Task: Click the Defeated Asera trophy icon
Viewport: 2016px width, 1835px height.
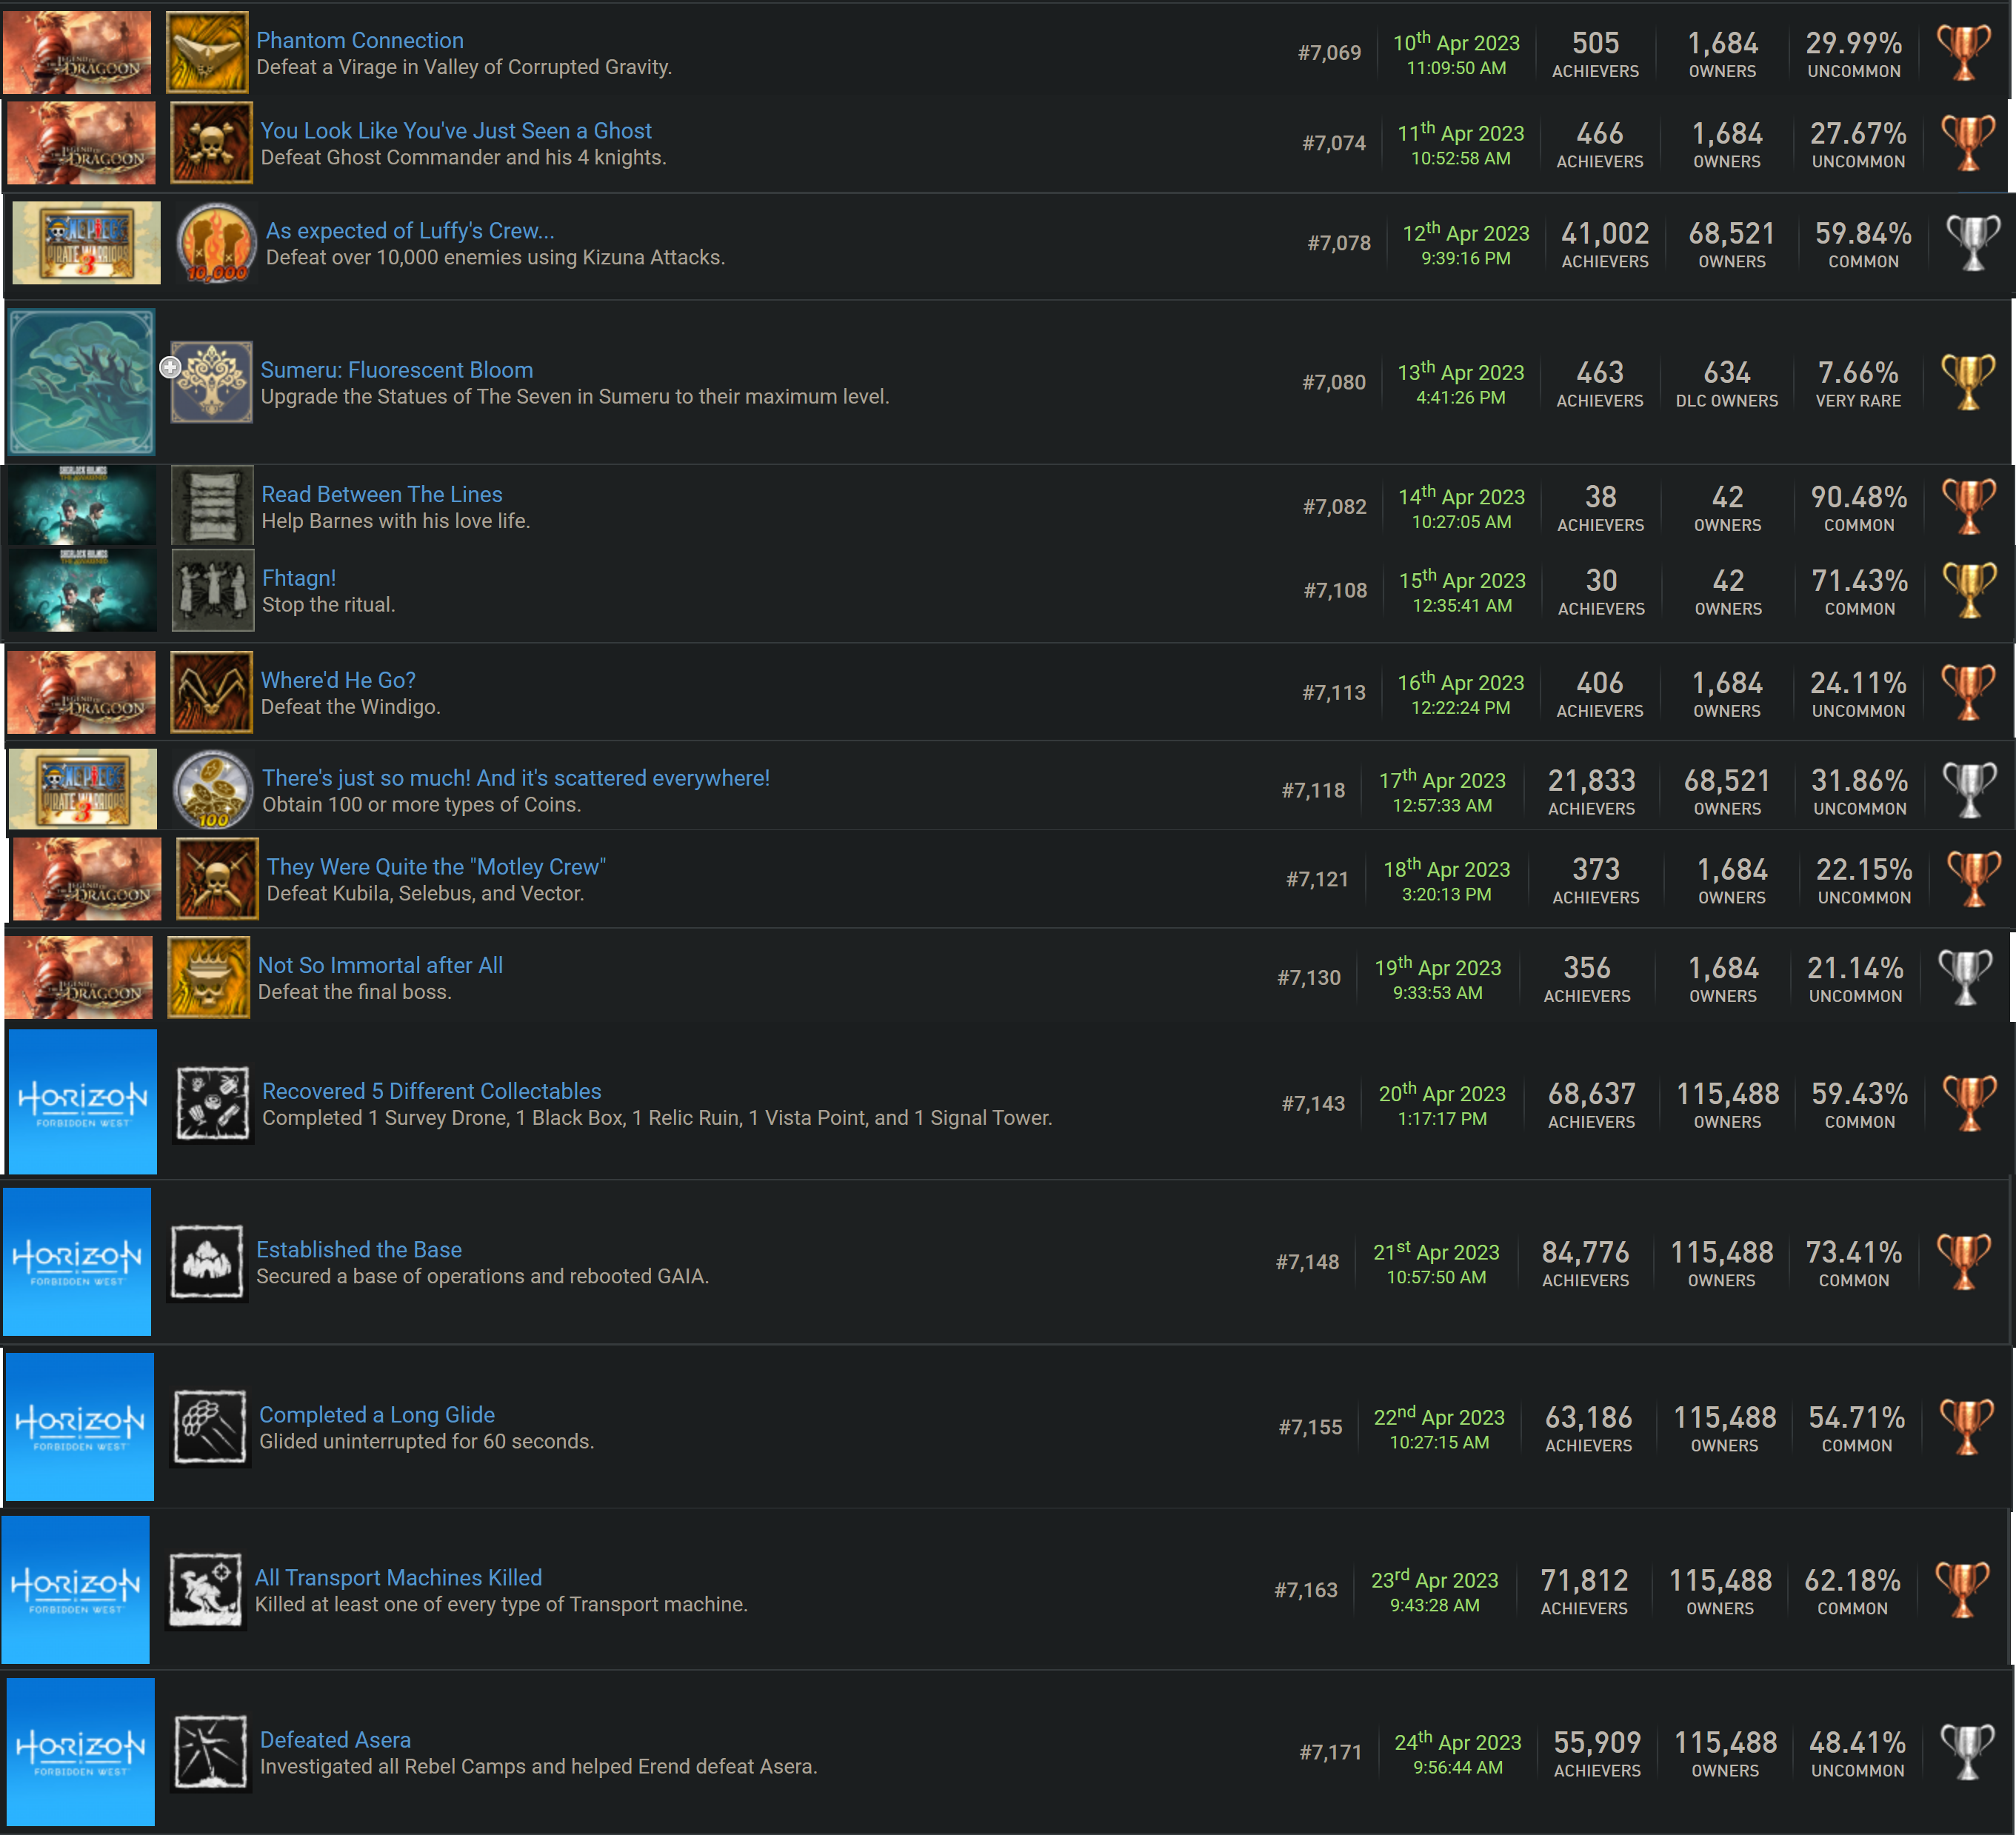Action: 210,1752
